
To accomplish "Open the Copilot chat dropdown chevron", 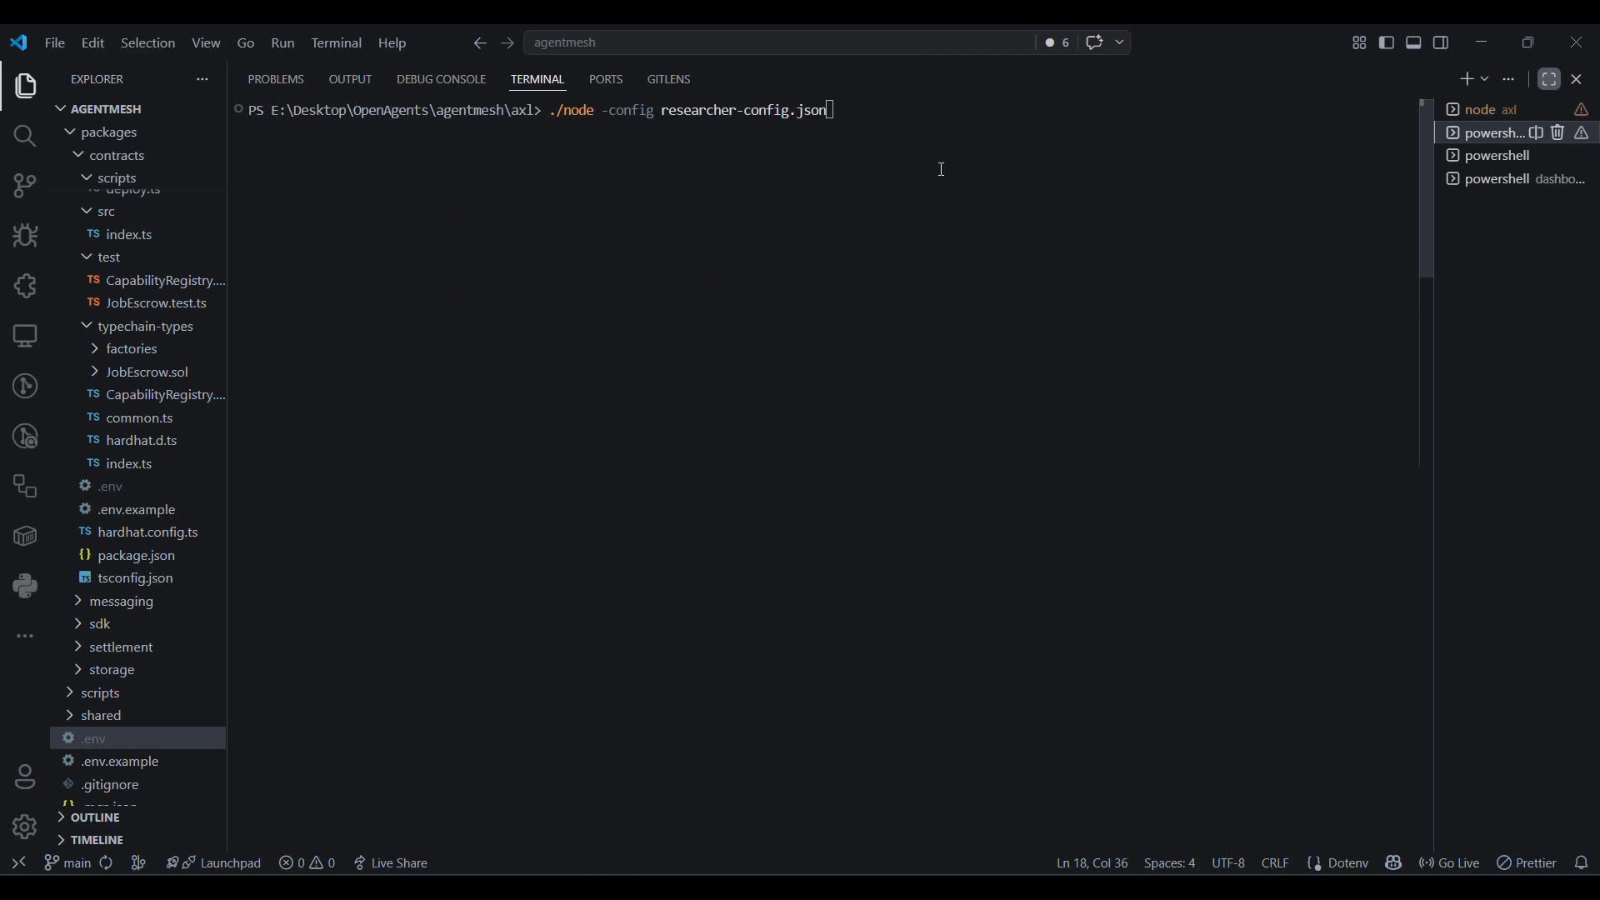I will pyautogui.click(x=1120, y=42).
